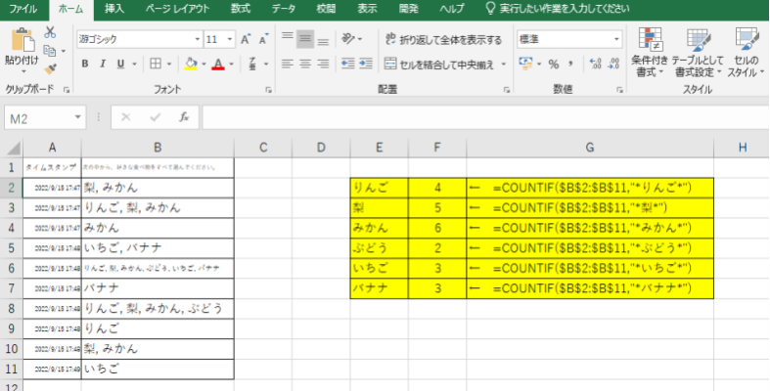Open the 標準 number format dropdown
770x392 pixels.
coord(616,39)
